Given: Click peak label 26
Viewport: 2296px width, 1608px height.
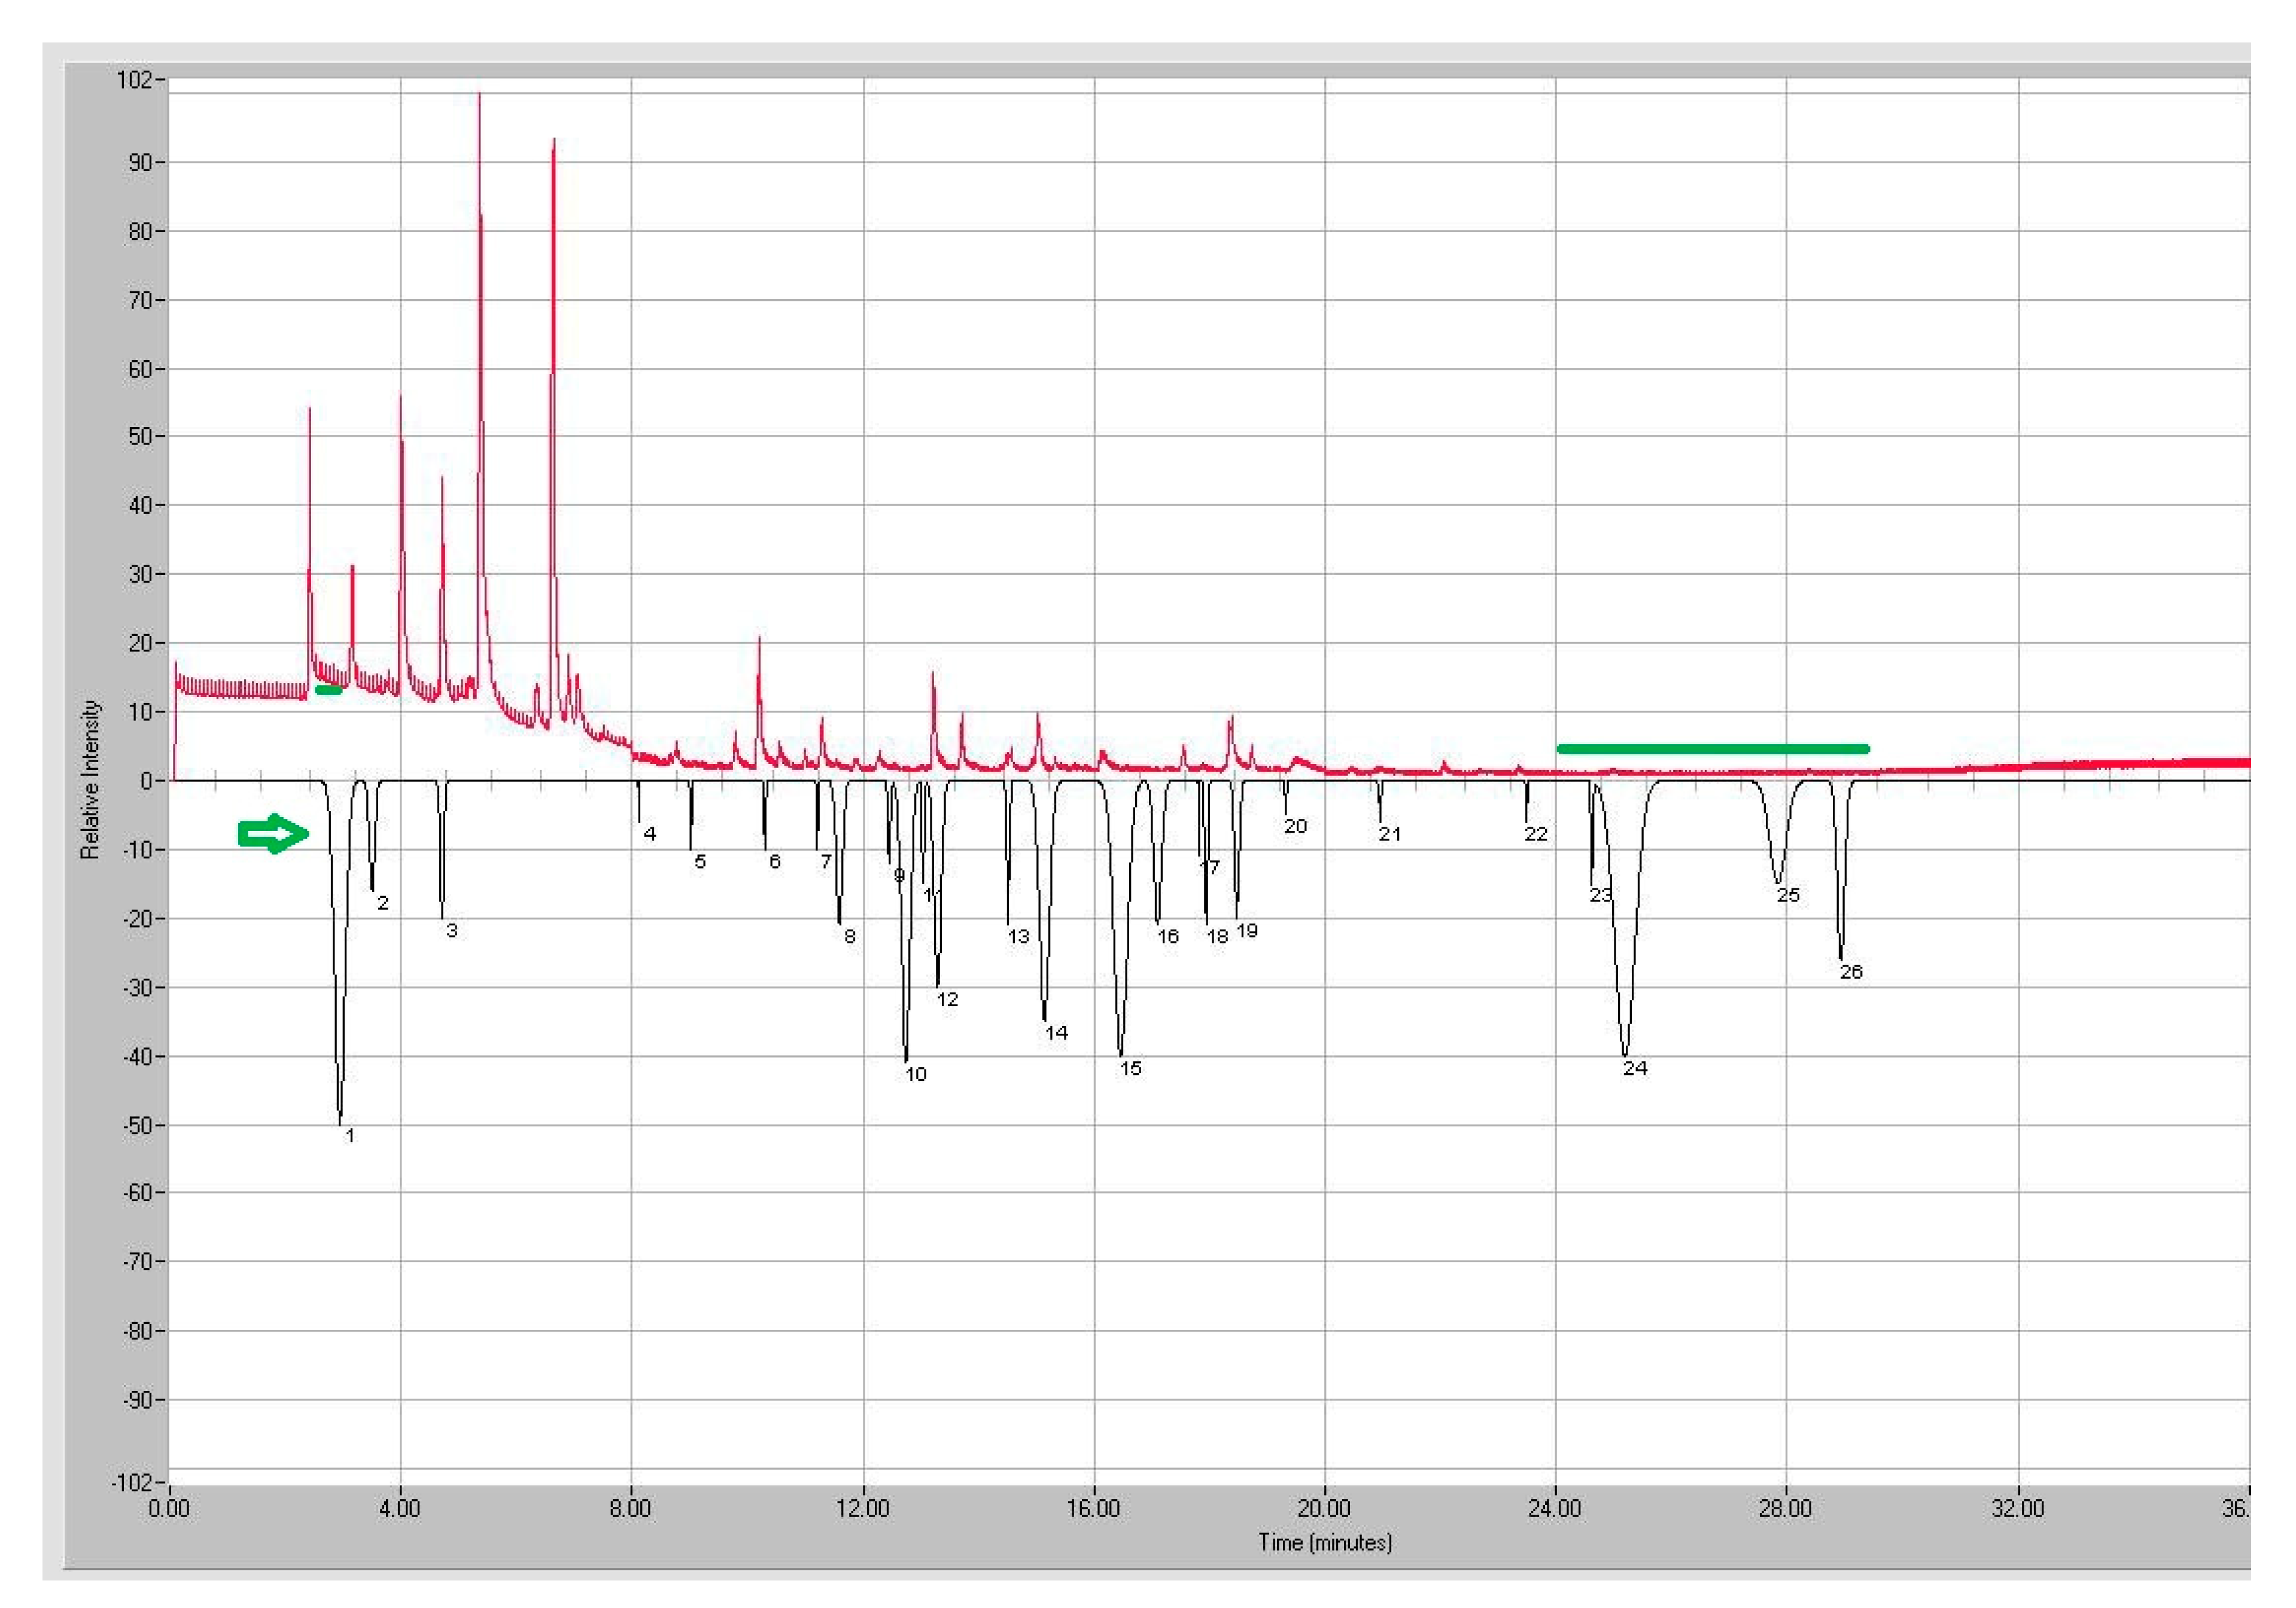Looking at the screenshot, I should click(1851, 971).
